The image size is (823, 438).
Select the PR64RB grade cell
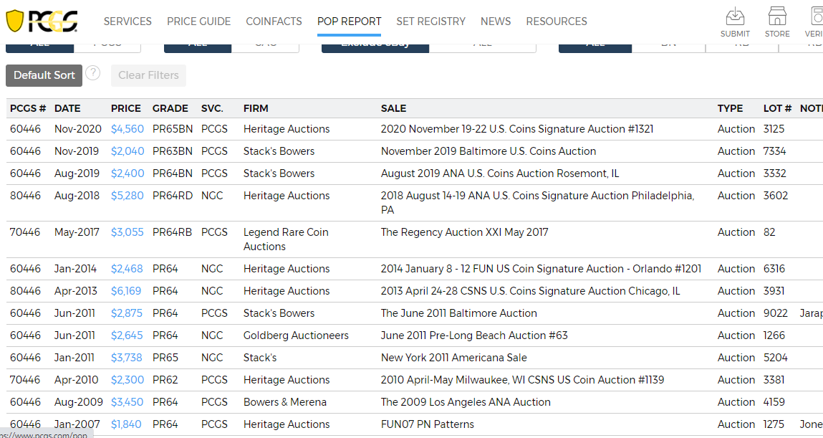pyautogui.click(x=172, y=232)
